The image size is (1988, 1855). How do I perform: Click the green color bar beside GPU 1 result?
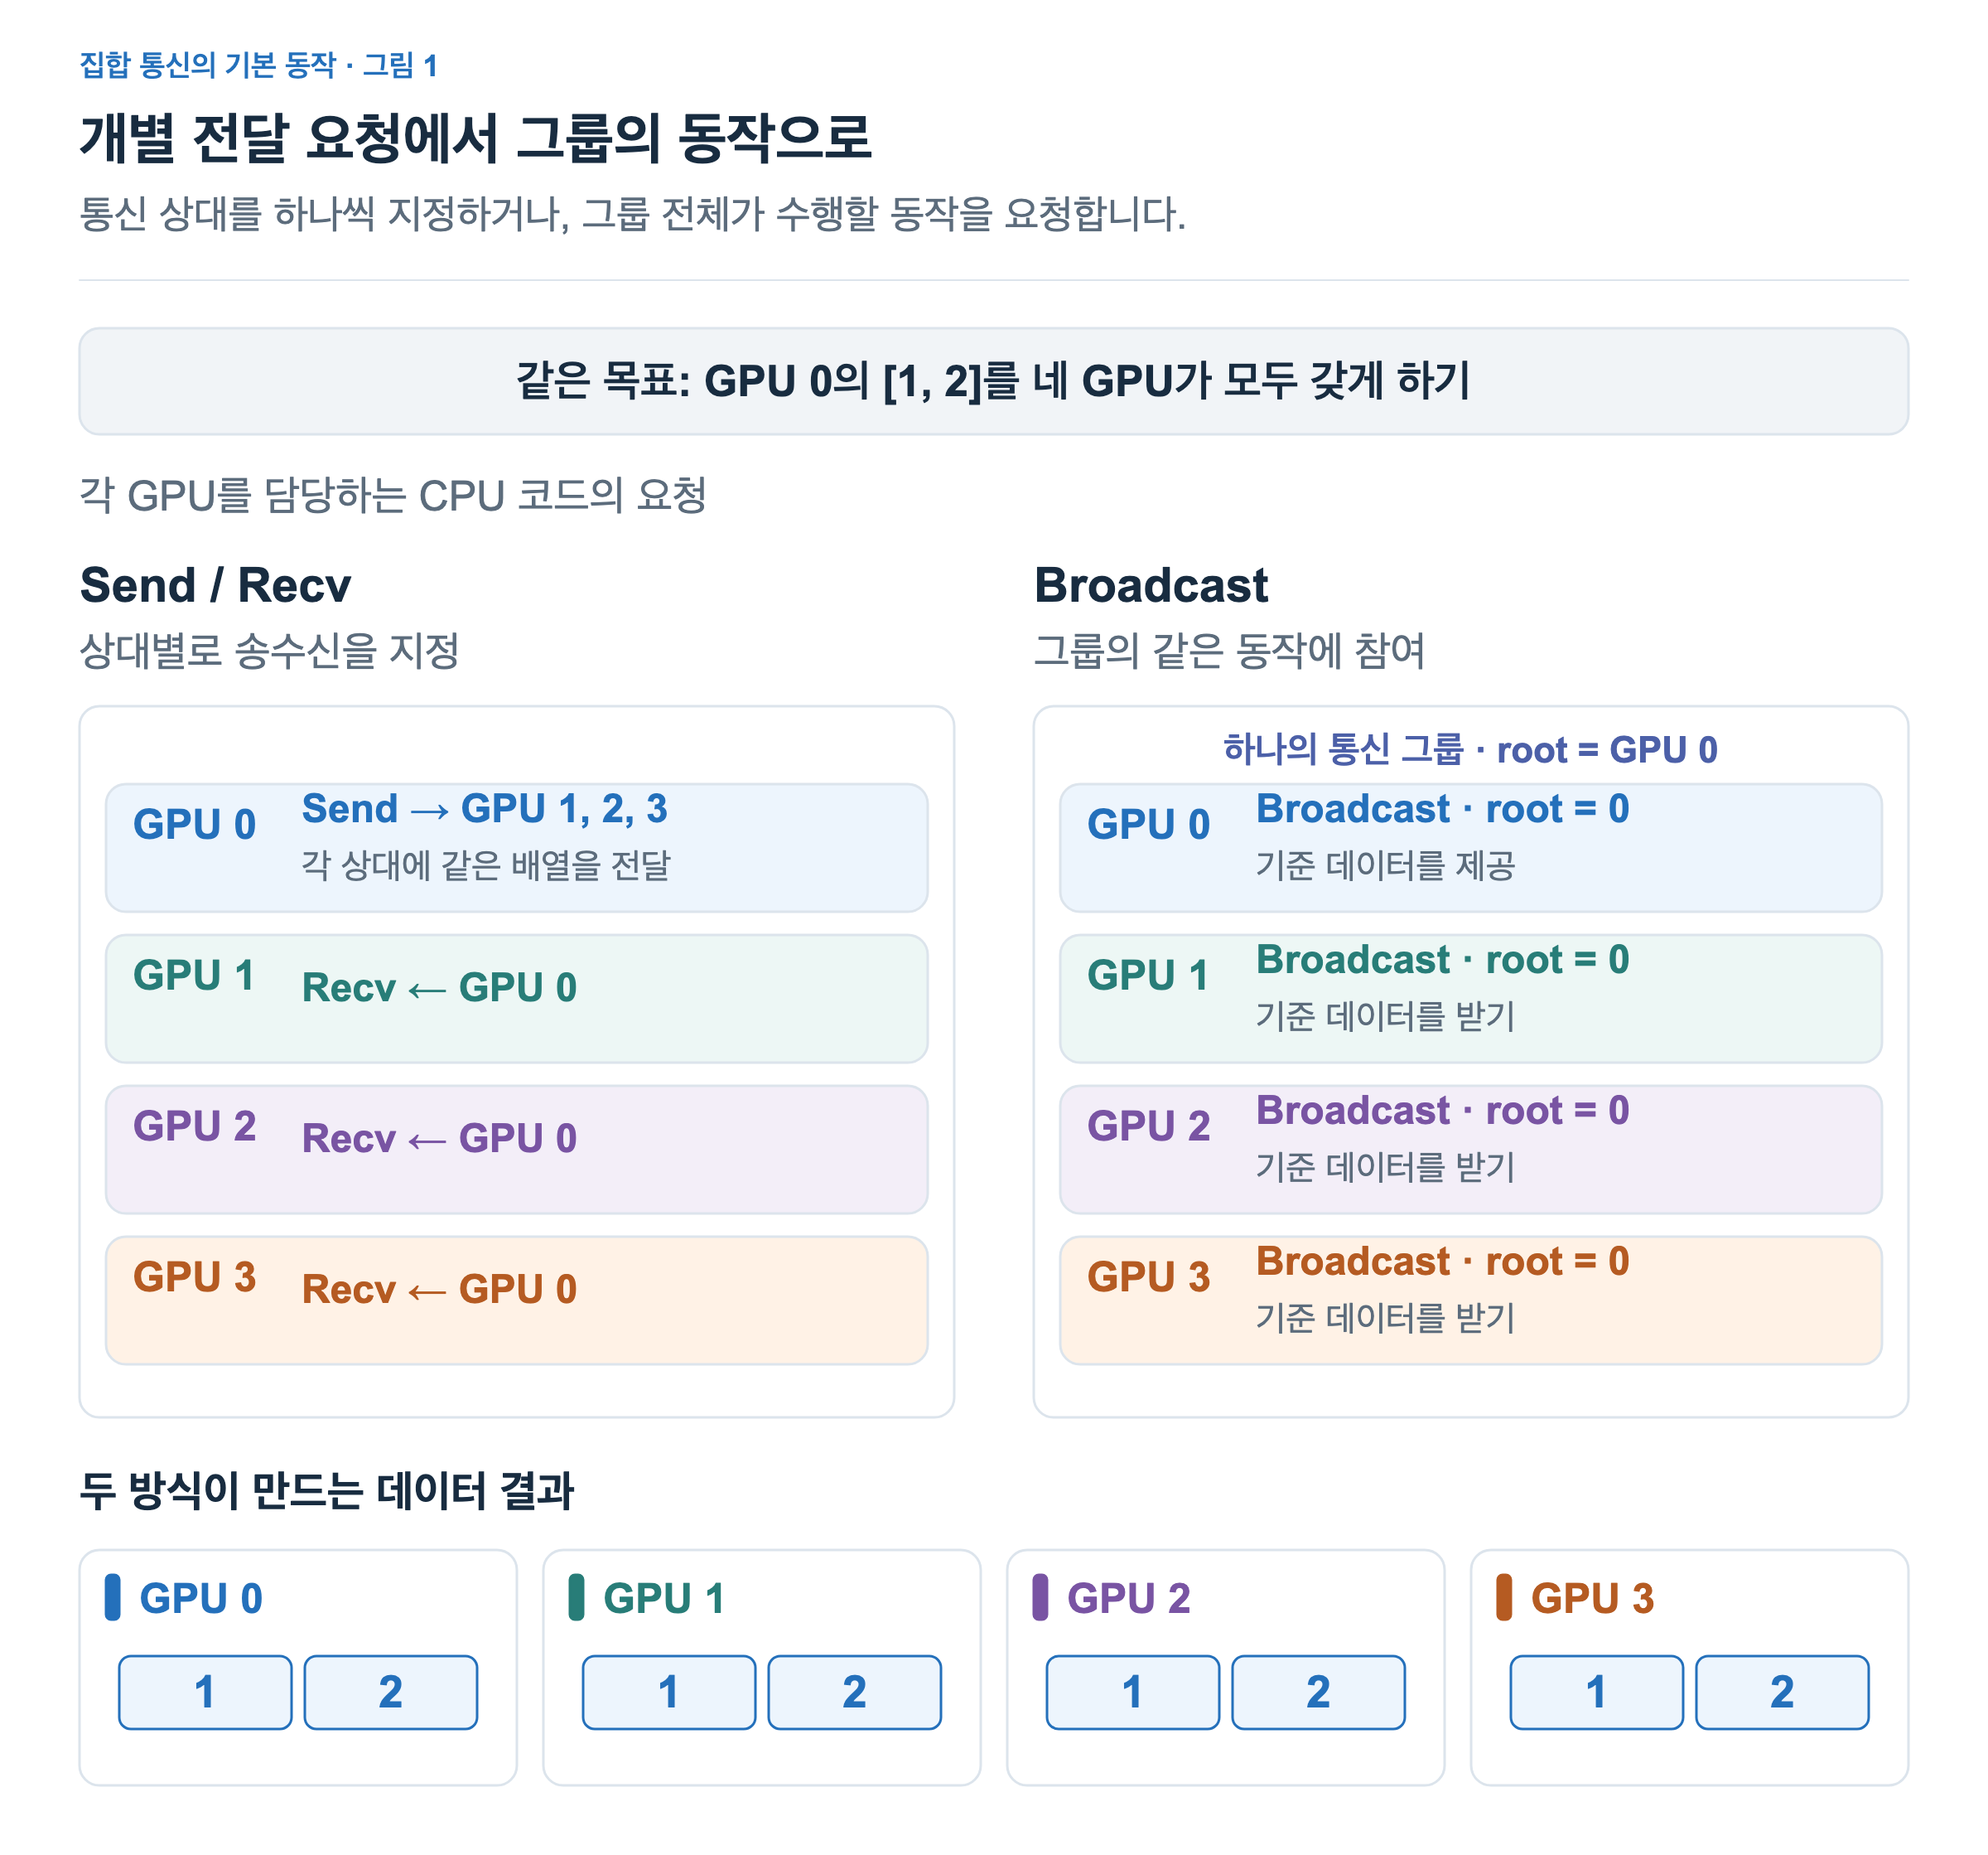(x=576, y=1597)
